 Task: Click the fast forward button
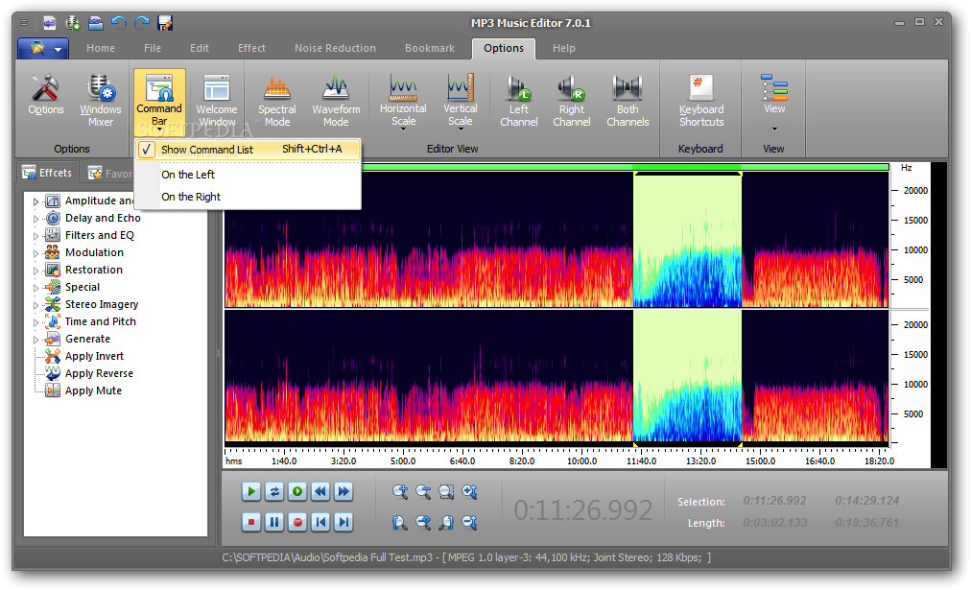[x=343, y=491]
